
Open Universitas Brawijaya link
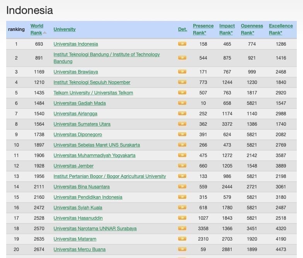pos(76,72)
